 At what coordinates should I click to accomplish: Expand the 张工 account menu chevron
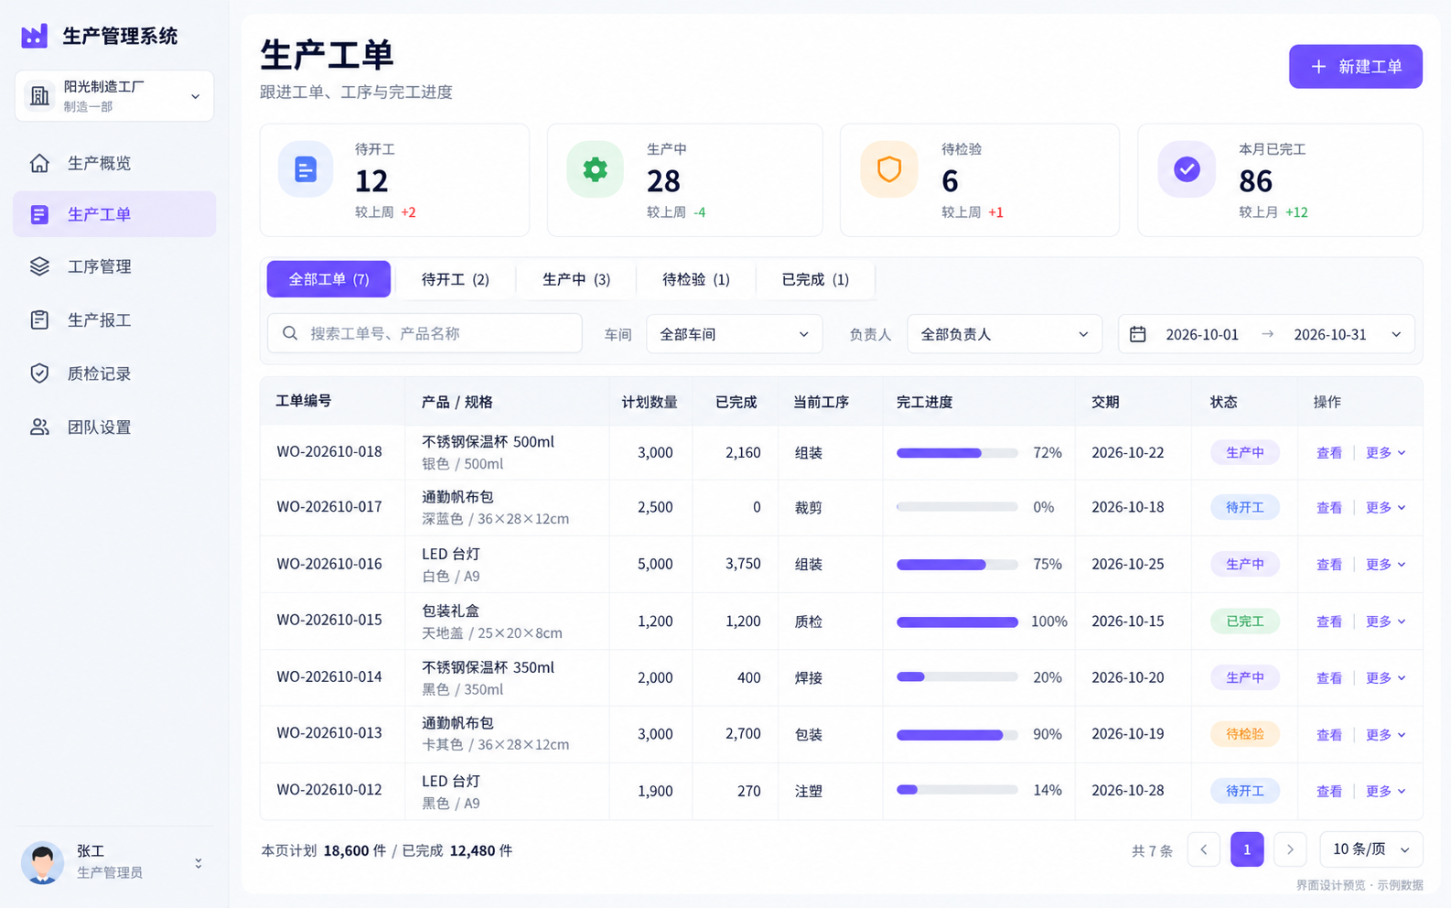[x=199, y=863]
